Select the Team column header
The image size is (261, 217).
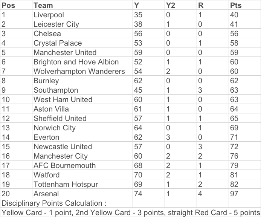[82, 5]
